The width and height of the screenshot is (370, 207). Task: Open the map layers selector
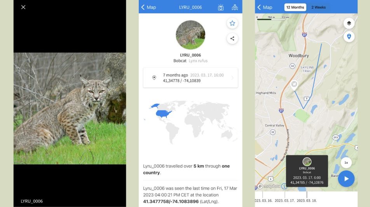(x=349, y=23)
